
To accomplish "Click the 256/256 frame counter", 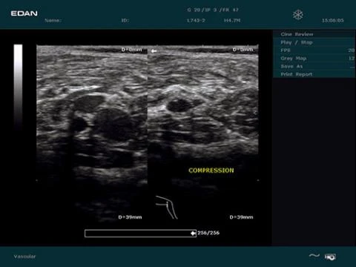I will point(208,233).
